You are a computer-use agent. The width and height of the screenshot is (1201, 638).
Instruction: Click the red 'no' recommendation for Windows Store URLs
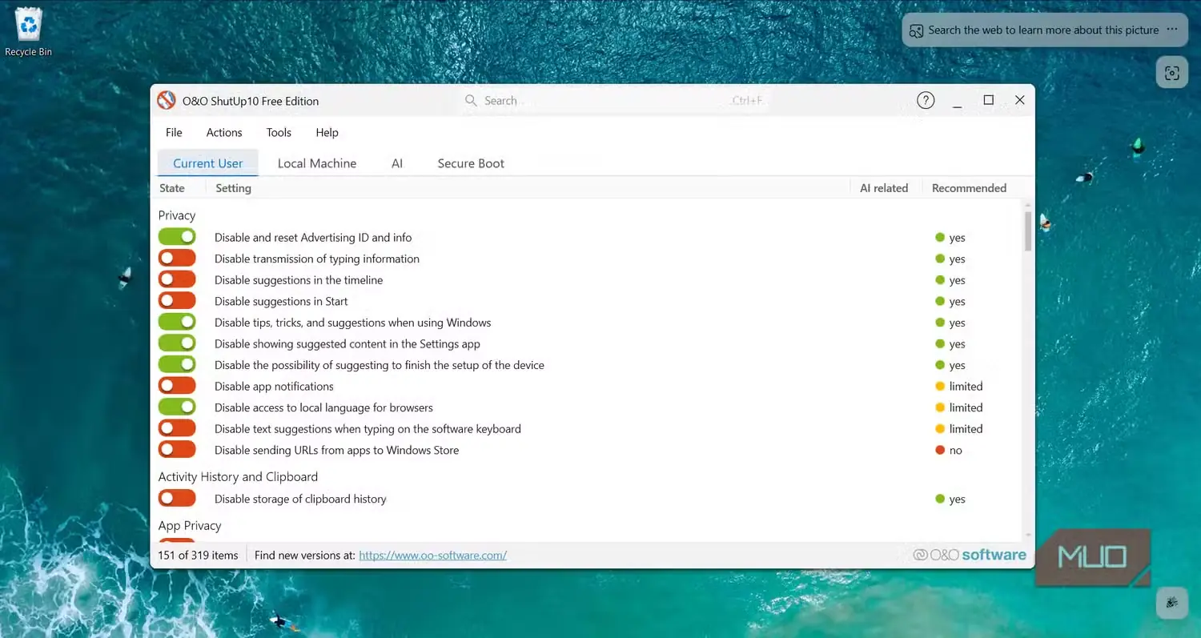pos(949,450)
